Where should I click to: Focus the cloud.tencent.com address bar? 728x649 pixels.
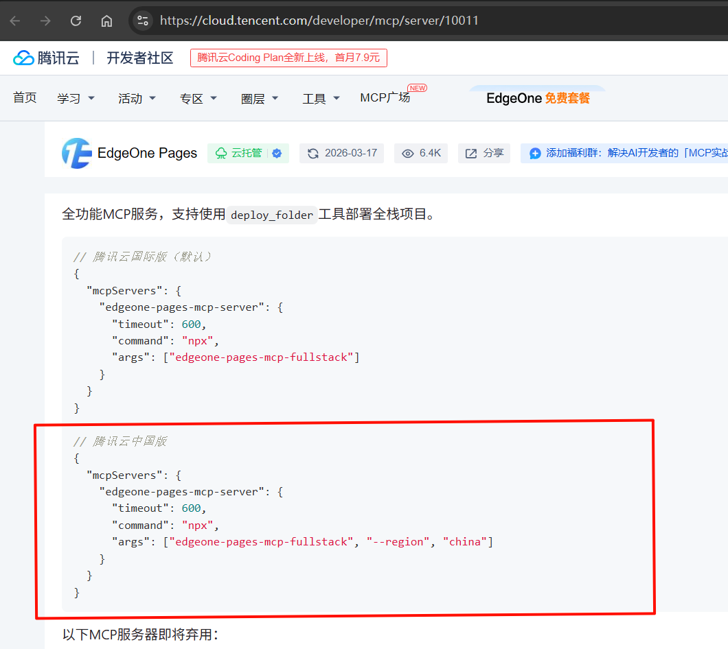pyautogui.click(x=319, y=21)
